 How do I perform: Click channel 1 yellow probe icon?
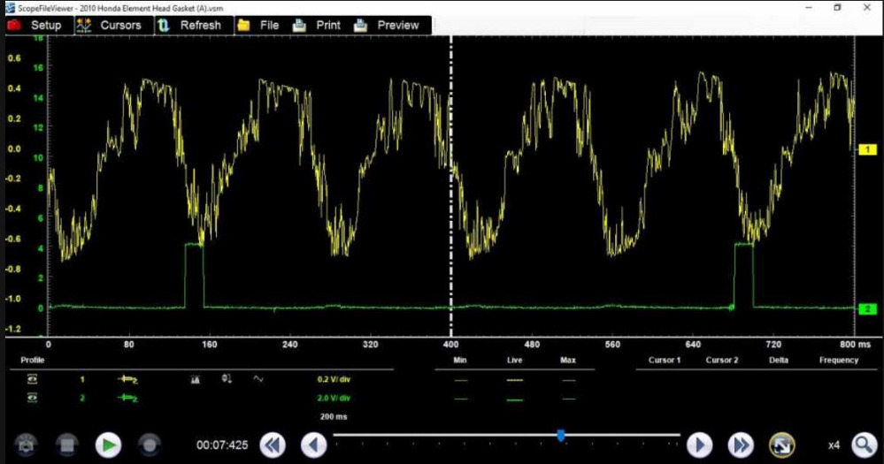click(129, 378)
